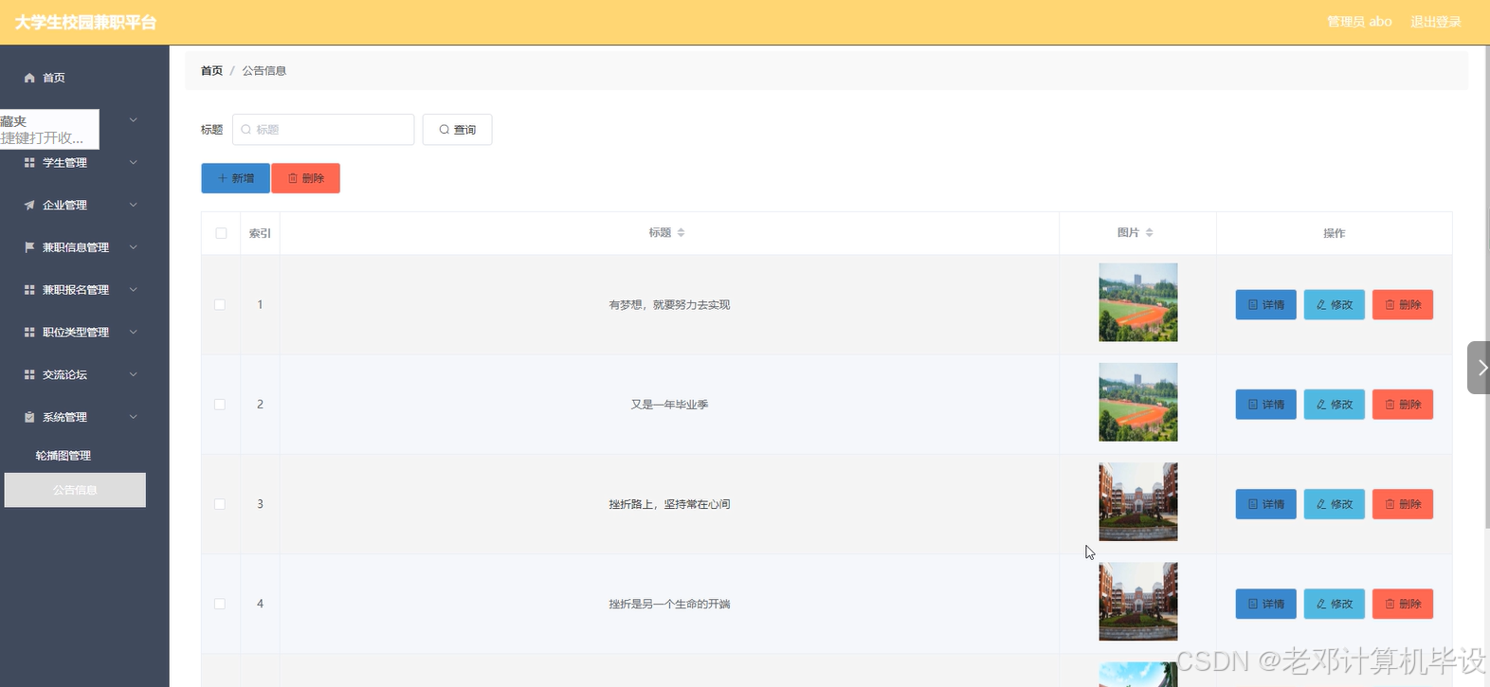This screenshot has height=687, width=1490.
Task: Open the row 4 building thumbnail
Action: click(x=1138, y=602)
